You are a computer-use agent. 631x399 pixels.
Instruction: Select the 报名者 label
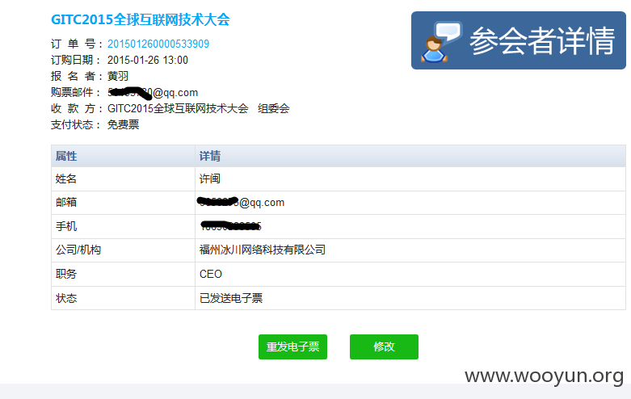pyautogui.click(x=77, y=76)
